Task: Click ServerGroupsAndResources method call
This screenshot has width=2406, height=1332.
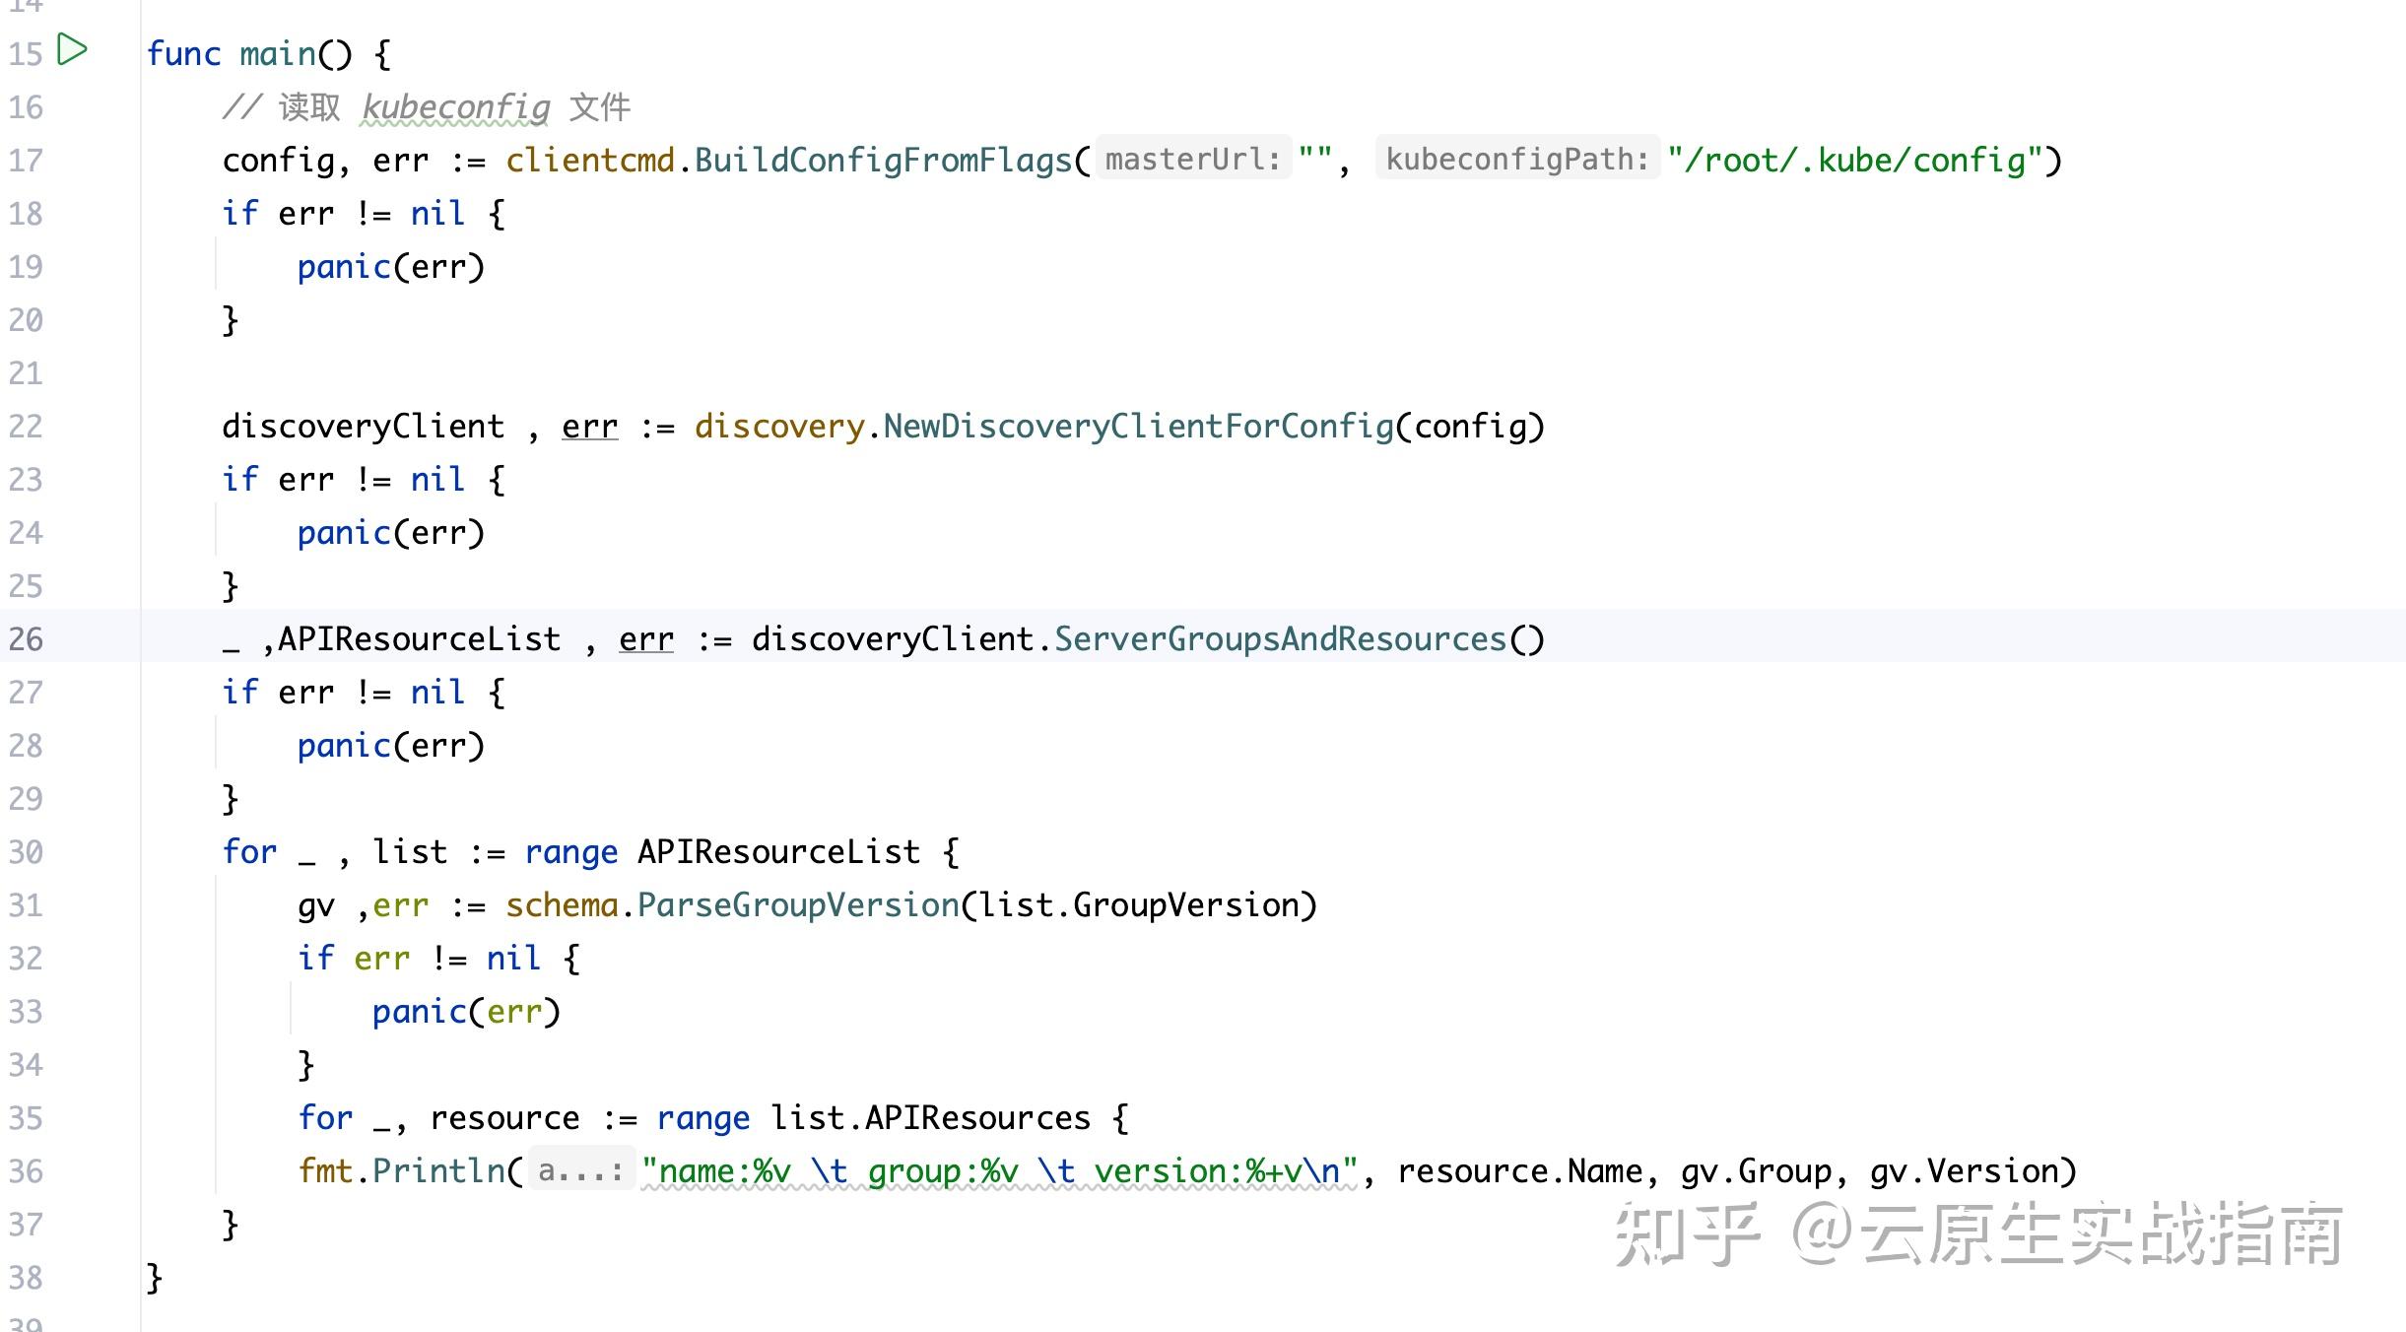Action: 1280,639
